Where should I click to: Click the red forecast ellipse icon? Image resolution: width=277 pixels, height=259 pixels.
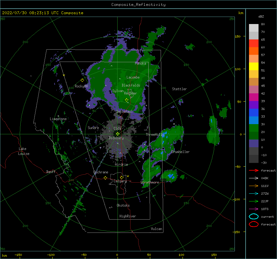[x=254, y=224]
